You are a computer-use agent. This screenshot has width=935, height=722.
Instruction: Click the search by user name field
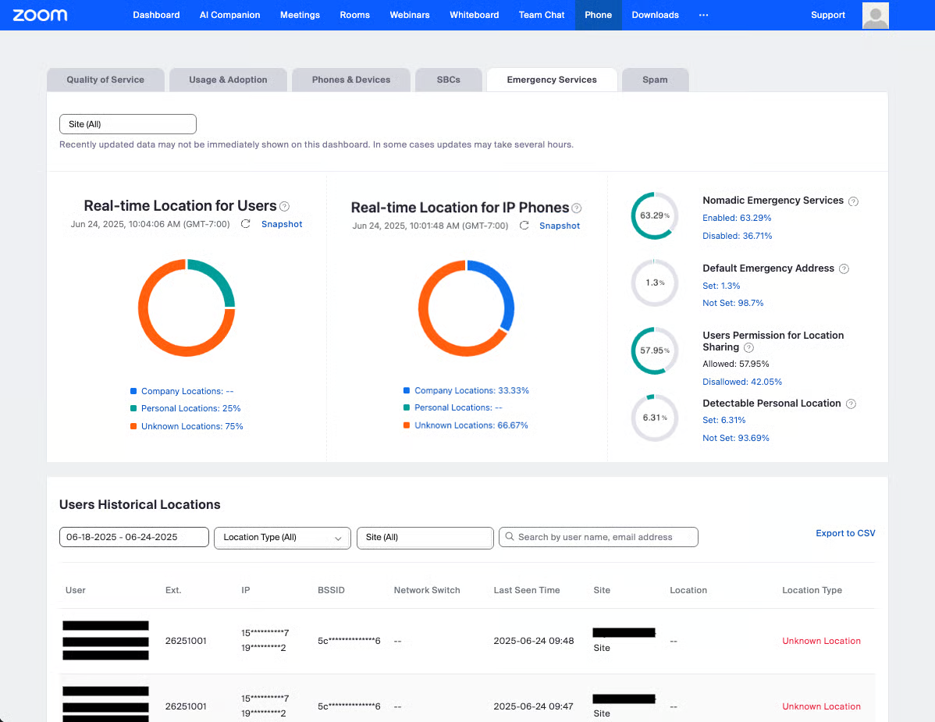(x=599, y=537)
